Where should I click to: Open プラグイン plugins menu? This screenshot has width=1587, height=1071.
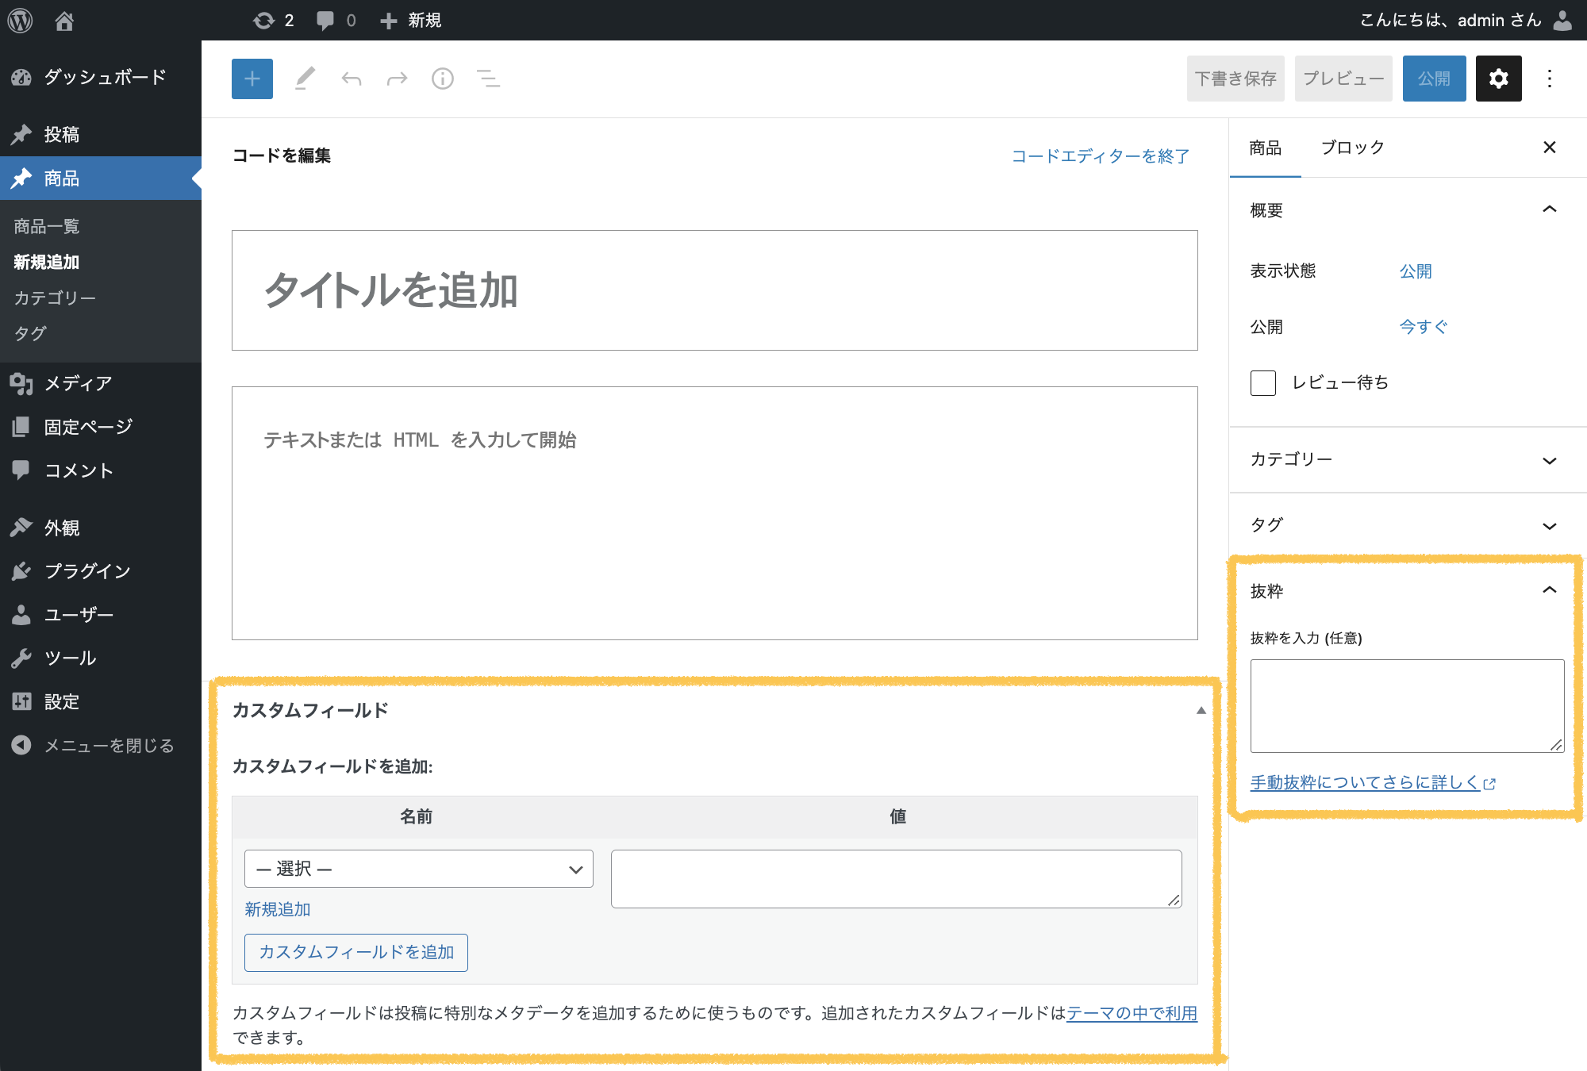(101, 572)
